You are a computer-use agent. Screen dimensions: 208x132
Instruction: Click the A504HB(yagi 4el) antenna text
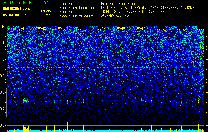point(117,16)
